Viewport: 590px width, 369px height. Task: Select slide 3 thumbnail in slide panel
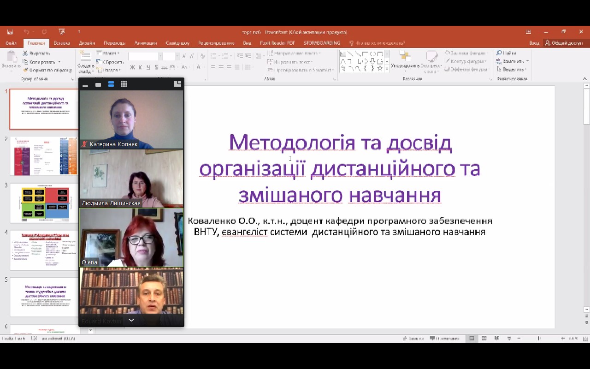[x=44, y=203]
